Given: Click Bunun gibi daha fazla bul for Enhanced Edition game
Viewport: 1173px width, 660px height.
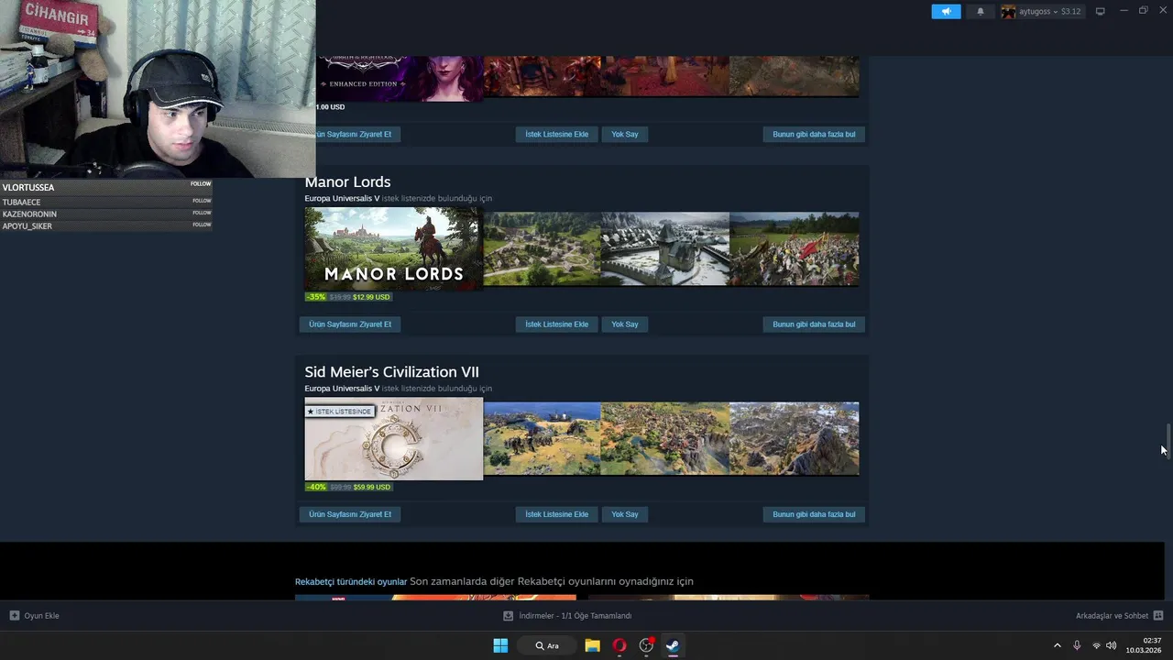Looking at the screenshot, I should [x=814, y=134].
